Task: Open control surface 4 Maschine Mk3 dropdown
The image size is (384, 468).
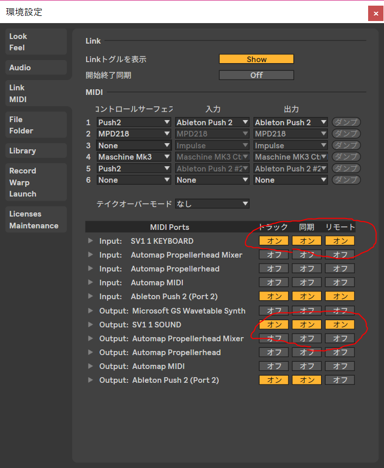Action: click(x=134, y=157)
